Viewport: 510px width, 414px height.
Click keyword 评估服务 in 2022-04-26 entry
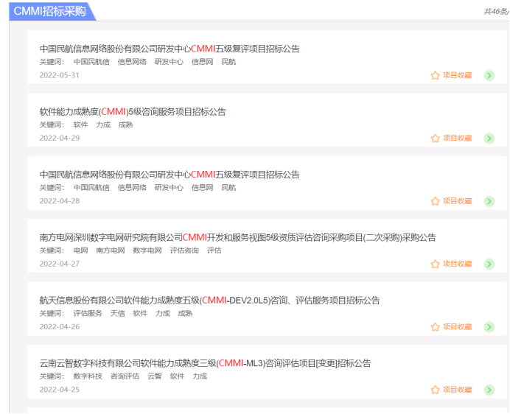click(x=88, y=313)
